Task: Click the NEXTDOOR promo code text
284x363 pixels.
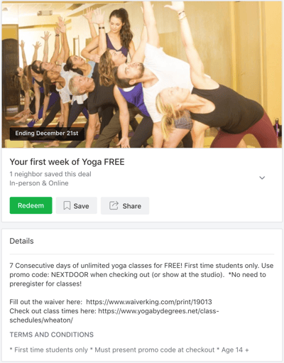Action: pos(70,275)
